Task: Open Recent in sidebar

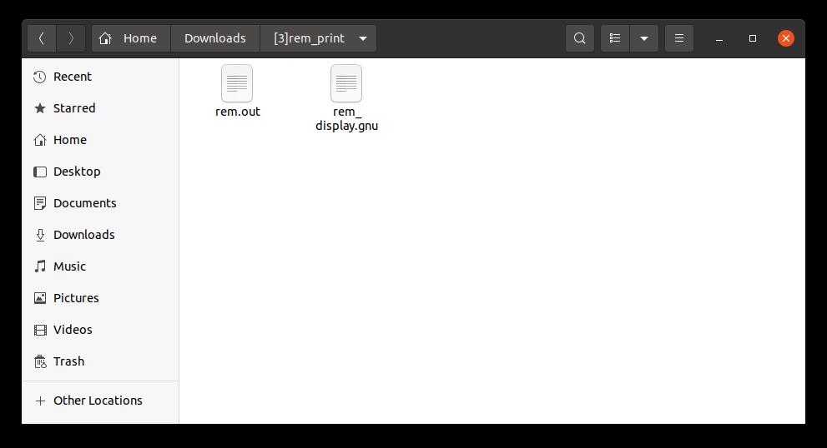Action: coord(100,77)
